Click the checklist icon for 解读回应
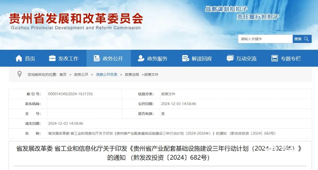 pos(185,58)
